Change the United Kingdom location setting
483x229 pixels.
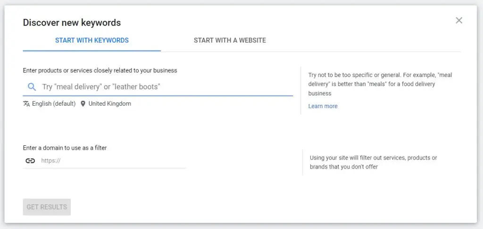click(109, 103)
